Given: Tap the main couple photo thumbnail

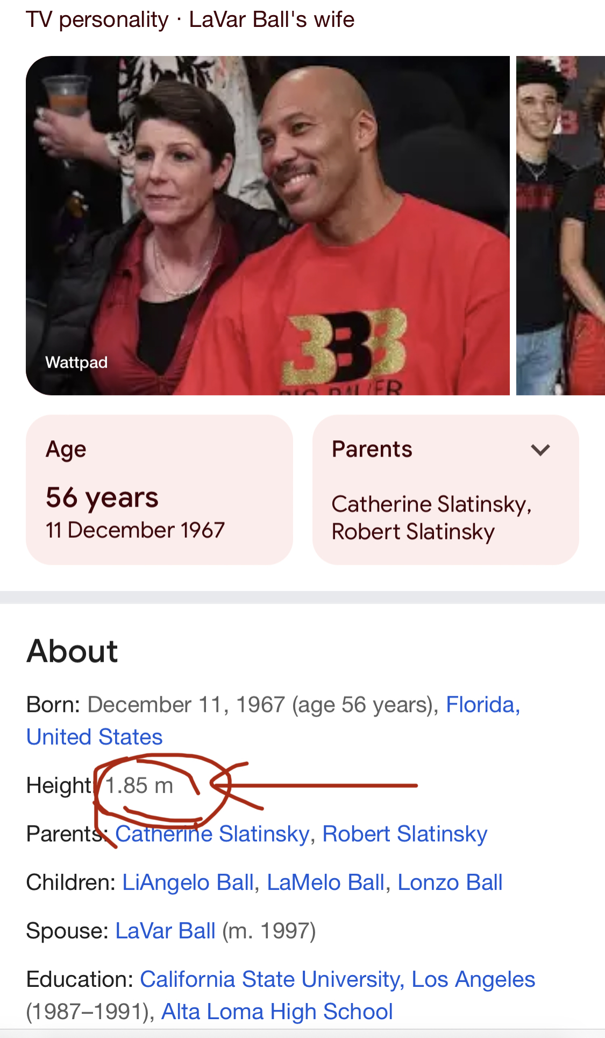Looking at the screenshot, I should point(267,225).
